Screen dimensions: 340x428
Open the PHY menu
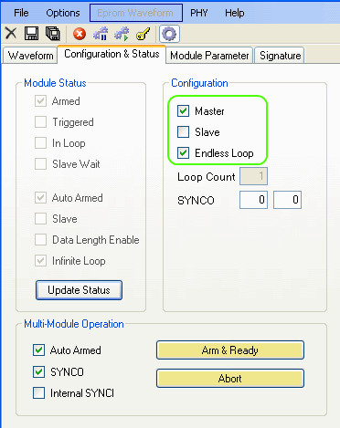coord(199,13)
